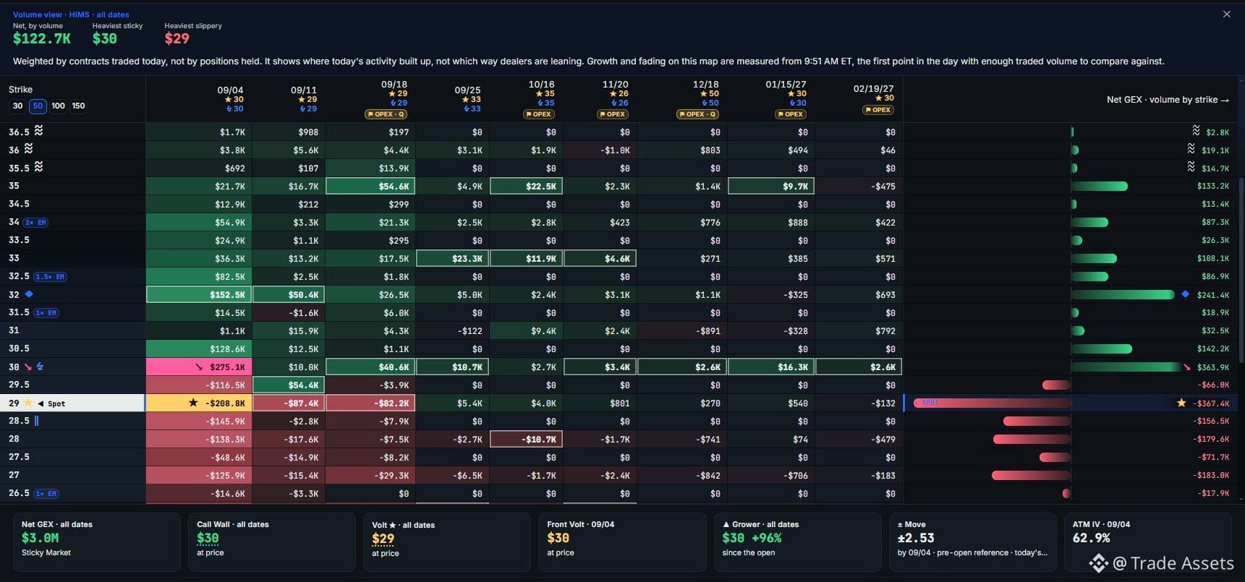Open the ATM IV 09/04 card
The height and width of the screenshot is (582, 1245).
(1147, 542)
